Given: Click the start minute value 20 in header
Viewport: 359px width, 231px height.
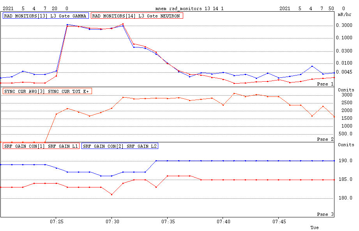Looking at the screenshot, I should pos(55,9).
